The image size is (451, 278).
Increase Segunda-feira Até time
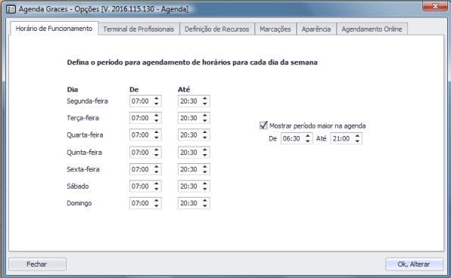coord(205,98)
